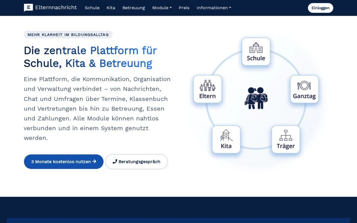Click the heading line Schule, Kita & Betreuung
Image resolution: width=357 pixels, height=223 pixels.
point(88,63)
